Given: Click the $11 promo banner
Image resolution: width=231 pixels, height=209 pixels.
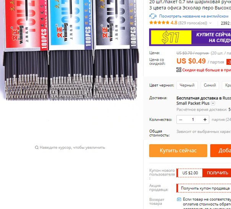Looking at the screenshot, I should click(x=190, y=37).
